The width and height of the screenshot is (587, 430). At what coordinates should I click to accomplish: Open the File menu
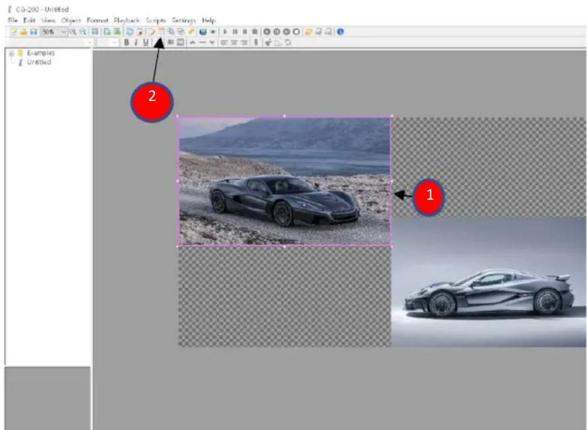click(13, 20)
